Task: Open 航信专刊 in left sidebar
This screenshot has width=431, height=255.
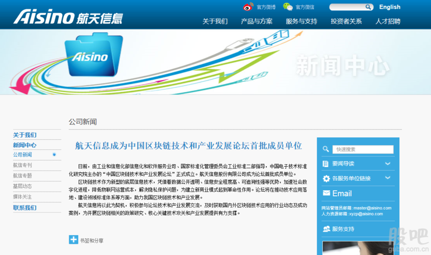Action: click(x=22, y=165)
